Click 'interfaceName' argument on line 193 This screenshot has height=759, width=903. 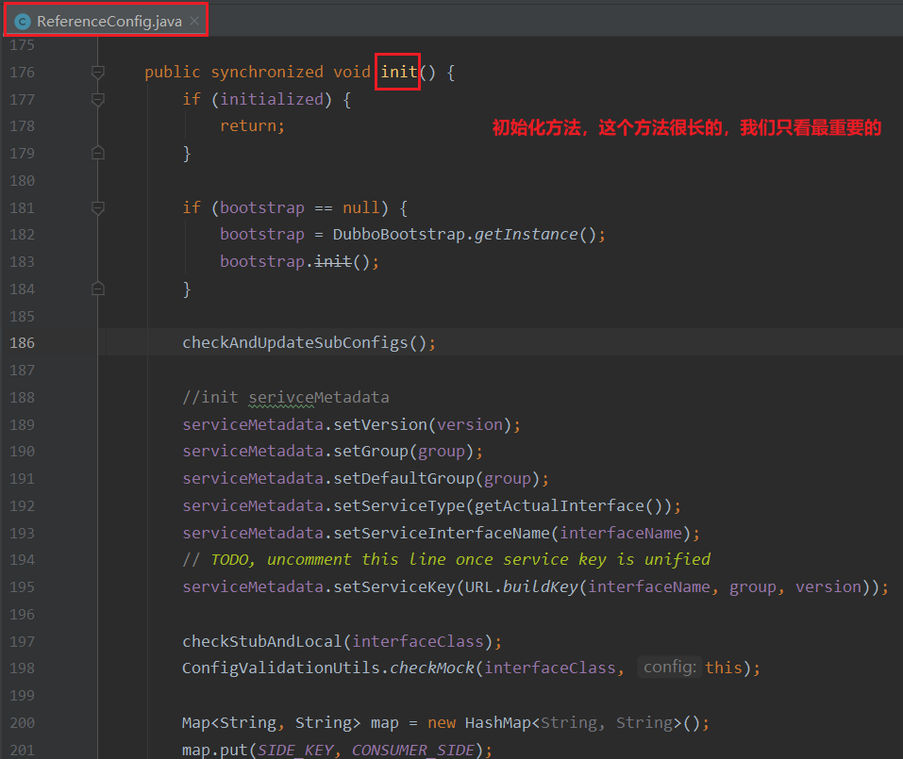621,533
